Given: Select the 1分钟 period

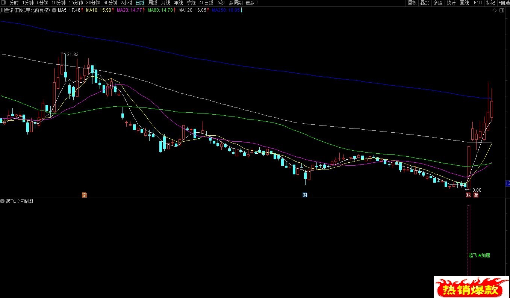Looking at the screenshot, I should click(x=28, y=3).
